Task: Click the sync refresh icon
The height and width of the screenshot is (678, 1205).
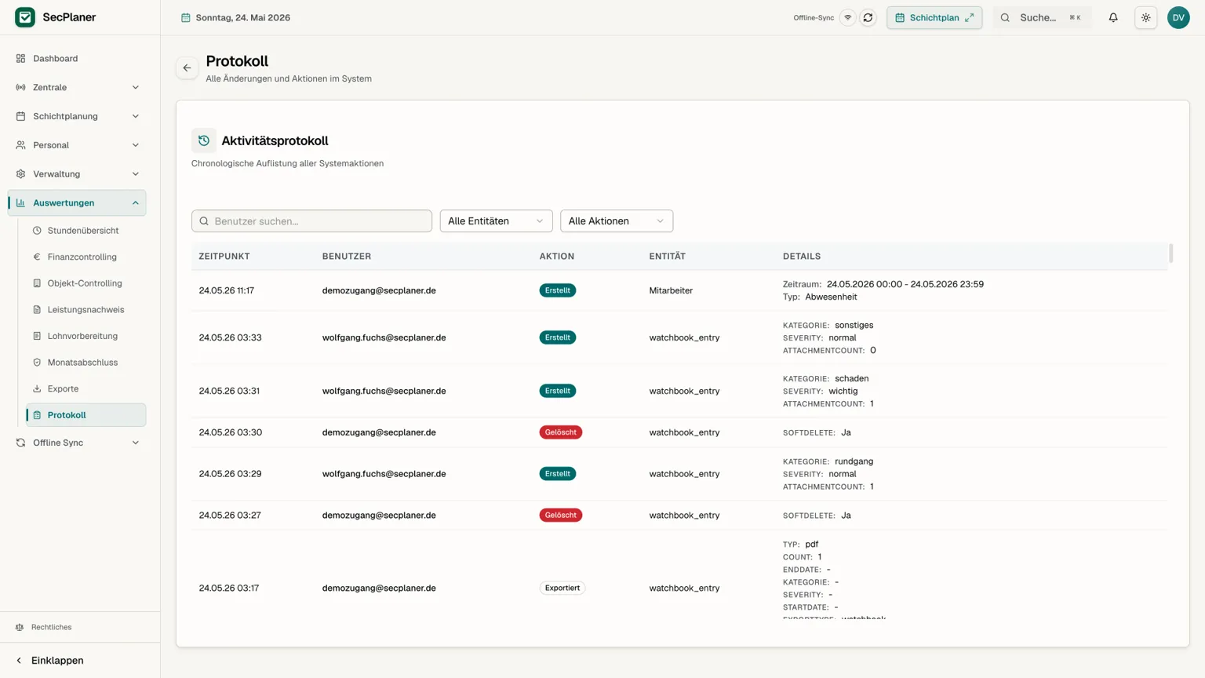Action: click(868, 17)
